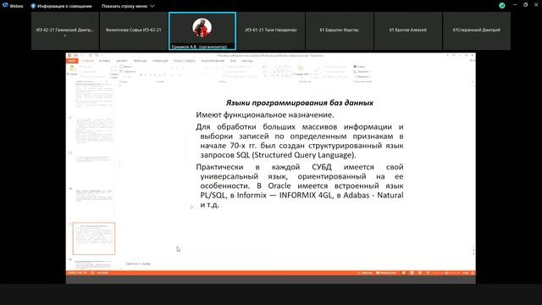Click the Заметки к слайду notes field
Image resolution: width=542 pixels, height=305 pixels.
point(138,263)
